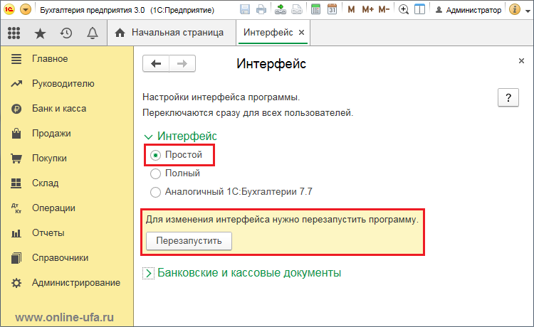The width and height of the screenshot is (534, 327).
Task: Click the Администратор user name
Action: coord(473,10)
